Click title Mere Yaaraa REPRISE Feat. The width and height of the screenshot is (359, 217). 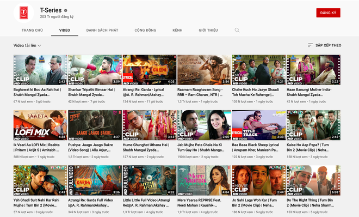(x=199, y=203)
